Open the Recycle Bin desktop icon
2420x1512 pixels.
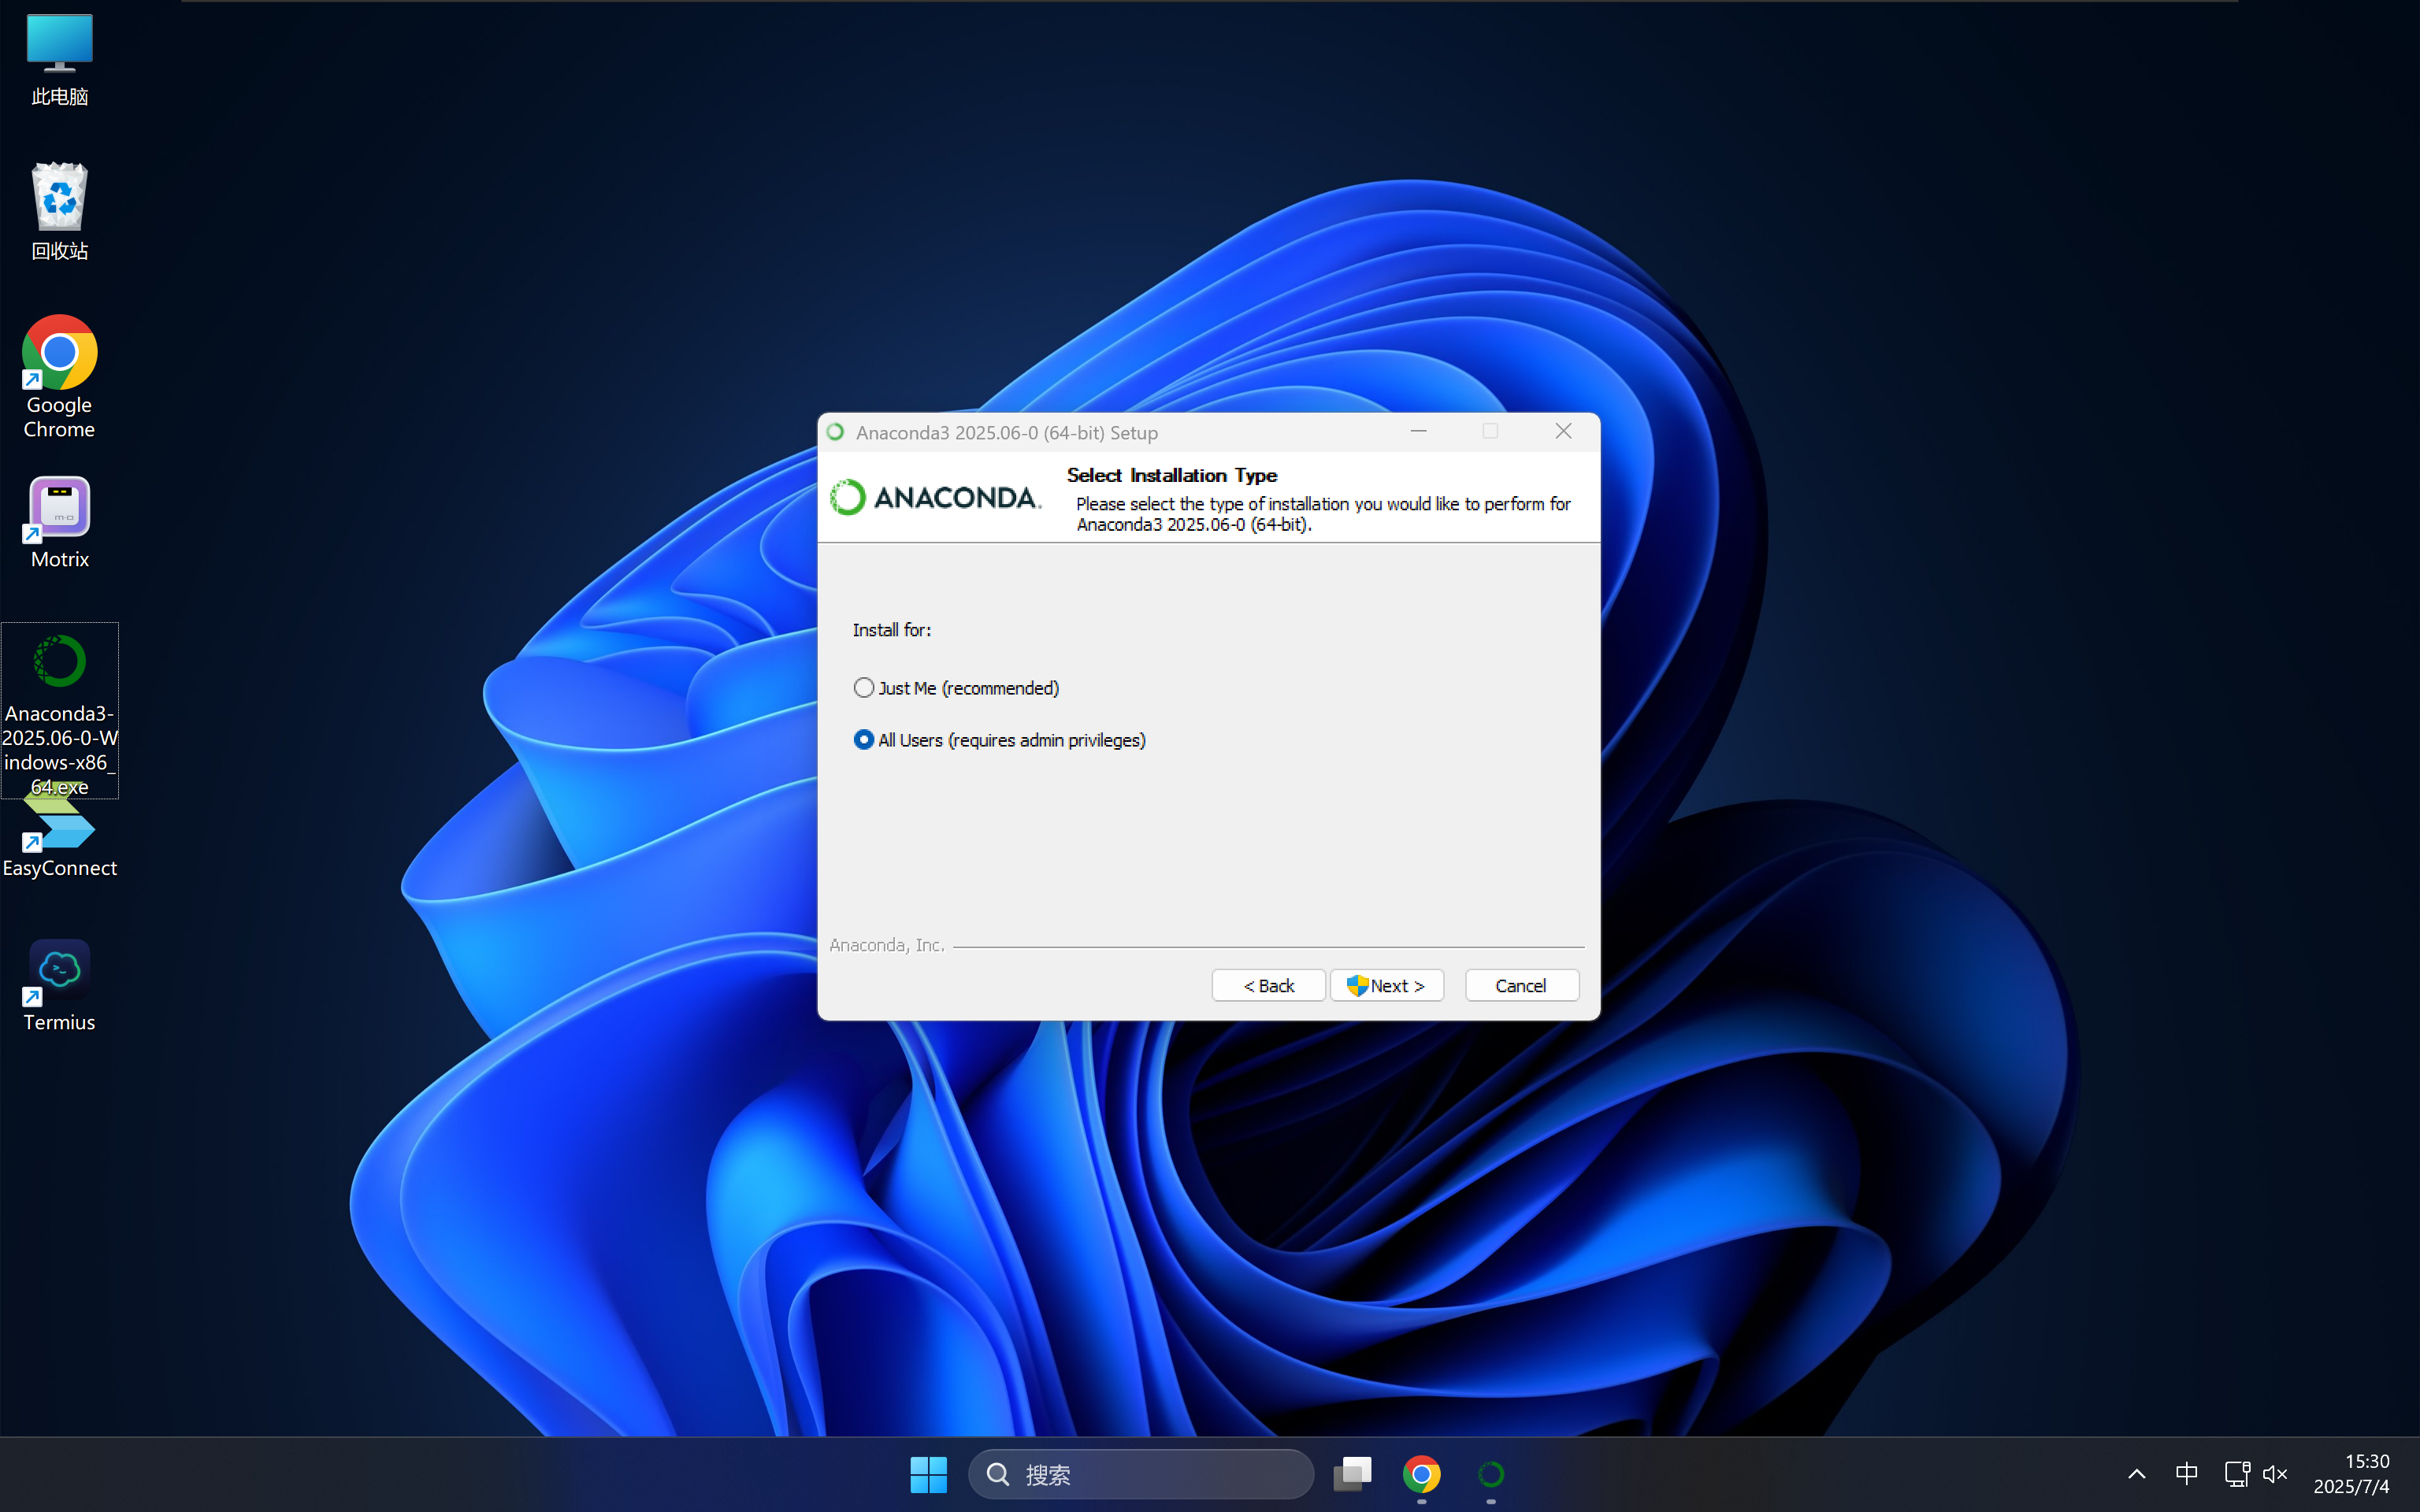[x=59, y=198]
